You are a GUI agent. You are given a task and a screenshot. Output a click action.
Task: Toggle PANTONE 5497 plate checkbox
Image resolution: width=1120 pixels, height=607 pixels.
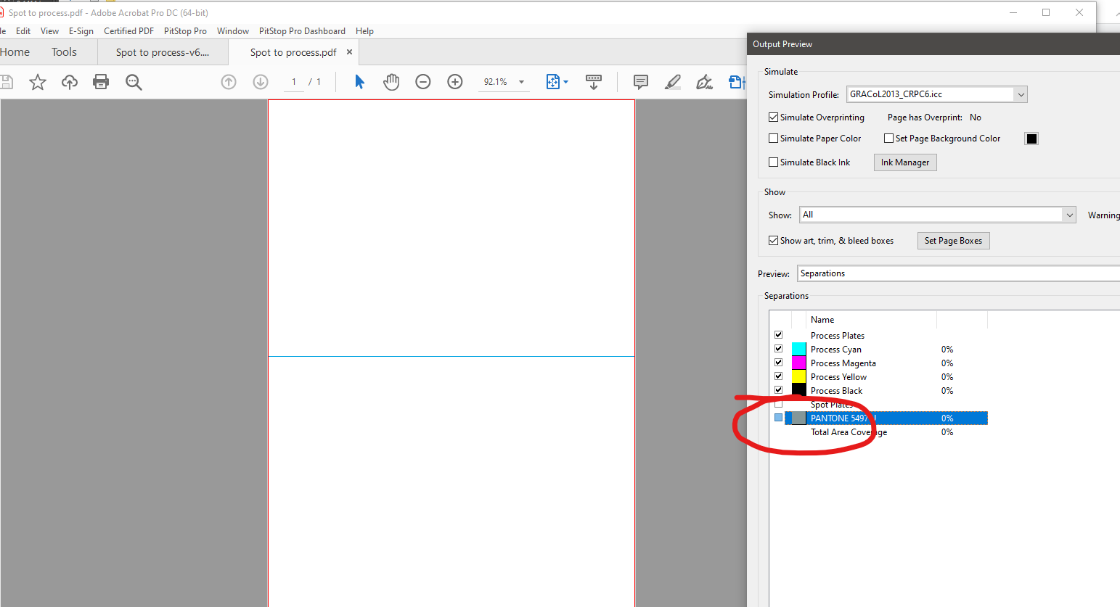779,418
